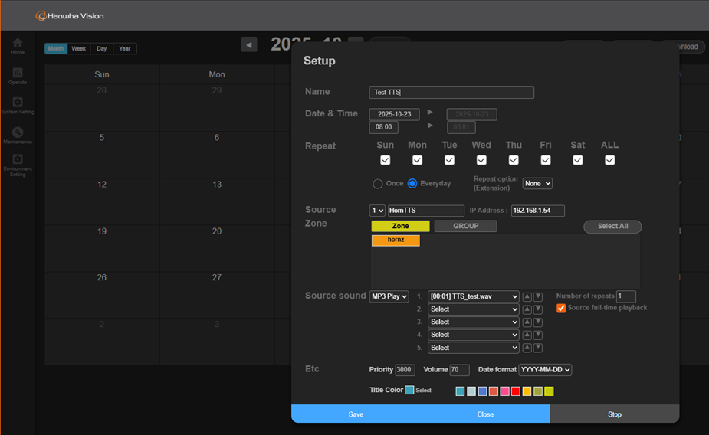
Task: Move first sound source up
Action: (x=527, y=296)
